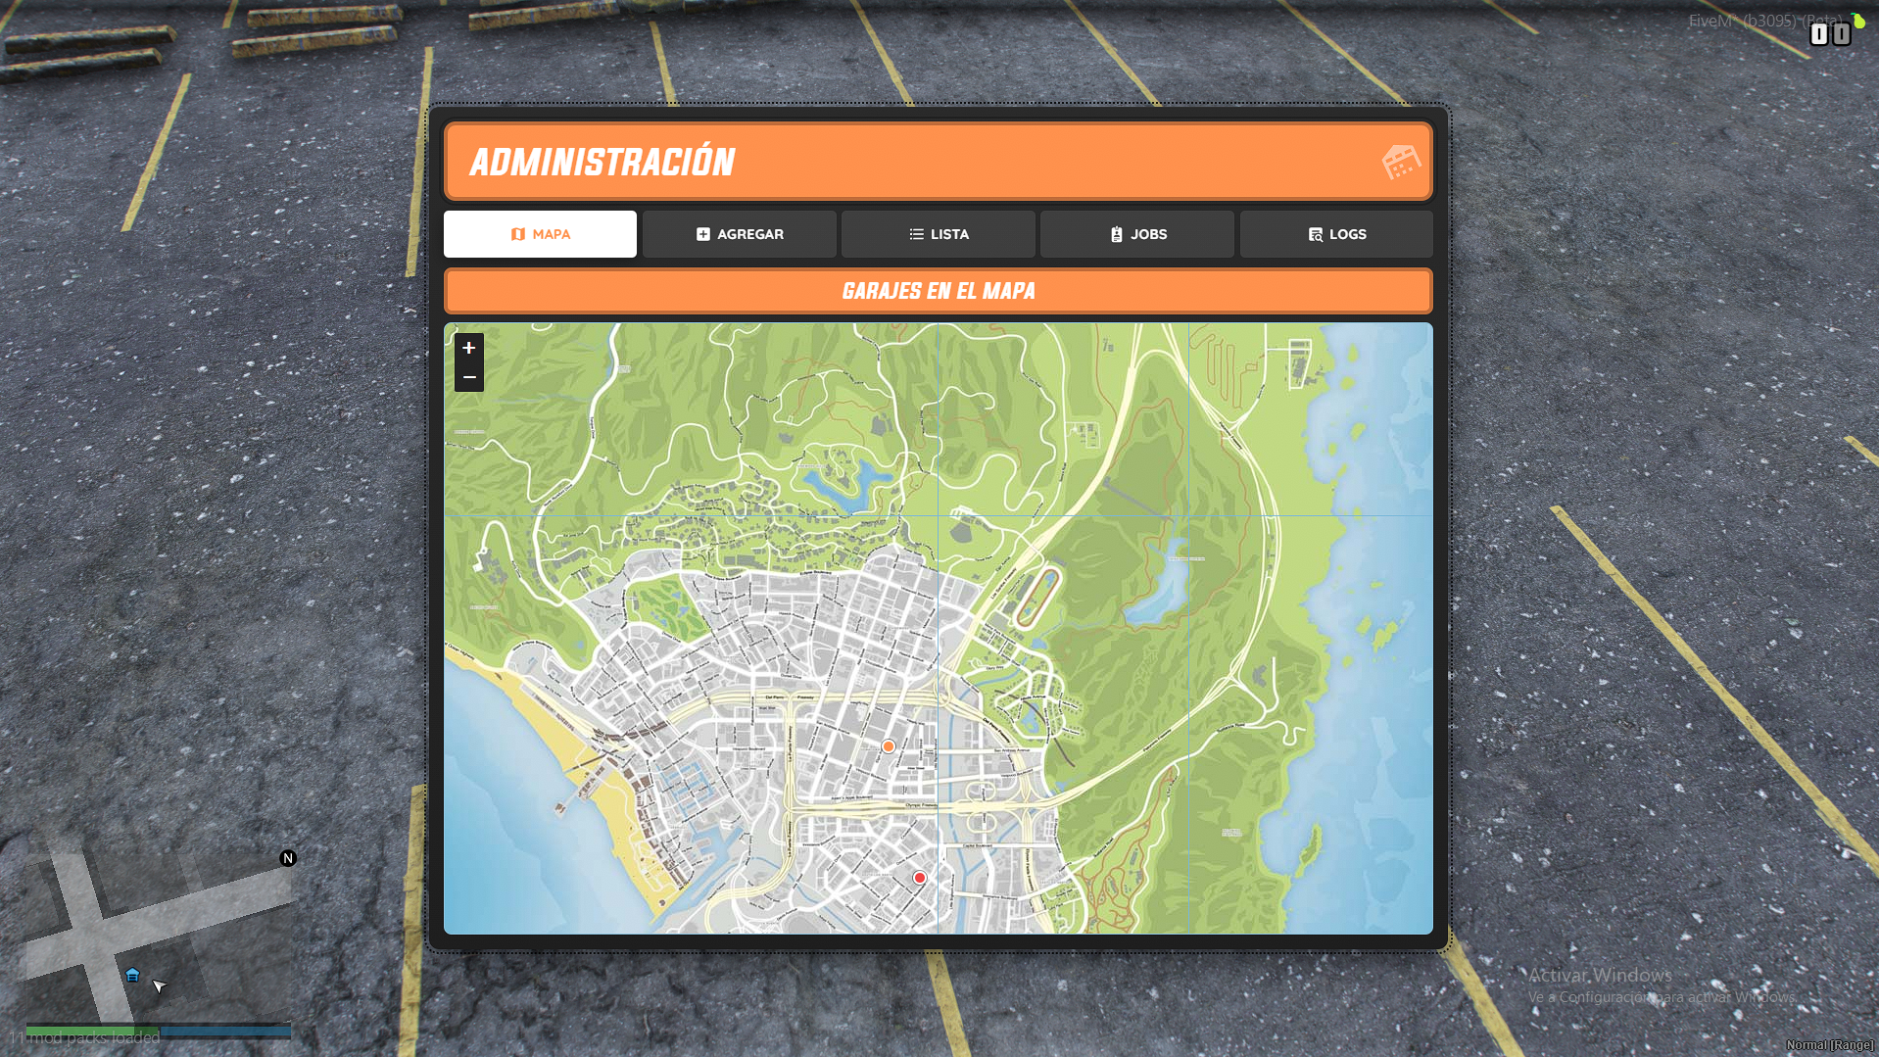Select the red garage marker on map
1879x1057 pixels.
[x=920, y=878]
